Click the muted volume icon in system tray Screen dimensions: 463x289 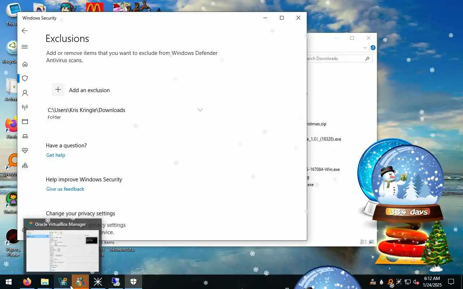[x=416, y=282]
